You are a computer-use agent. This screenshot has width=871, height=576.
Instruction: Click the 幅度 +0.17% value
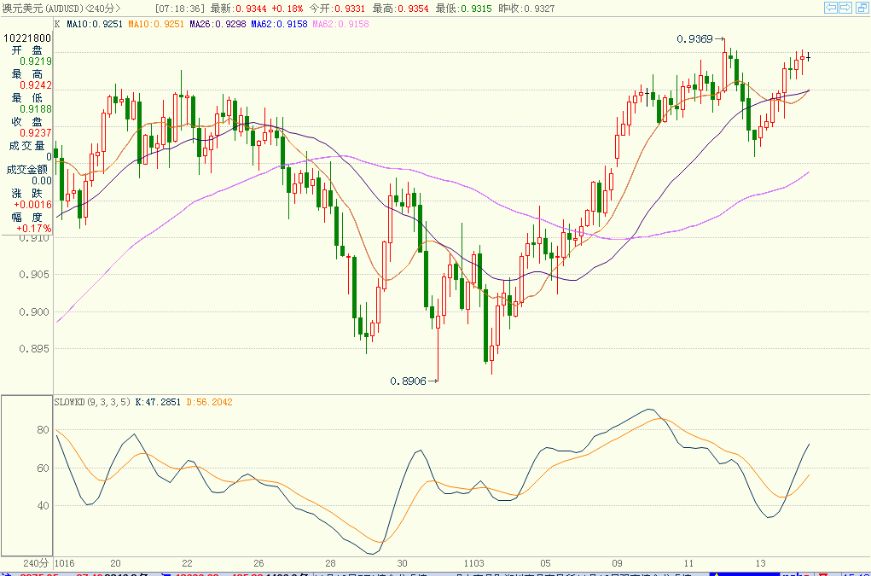(34, 229)
